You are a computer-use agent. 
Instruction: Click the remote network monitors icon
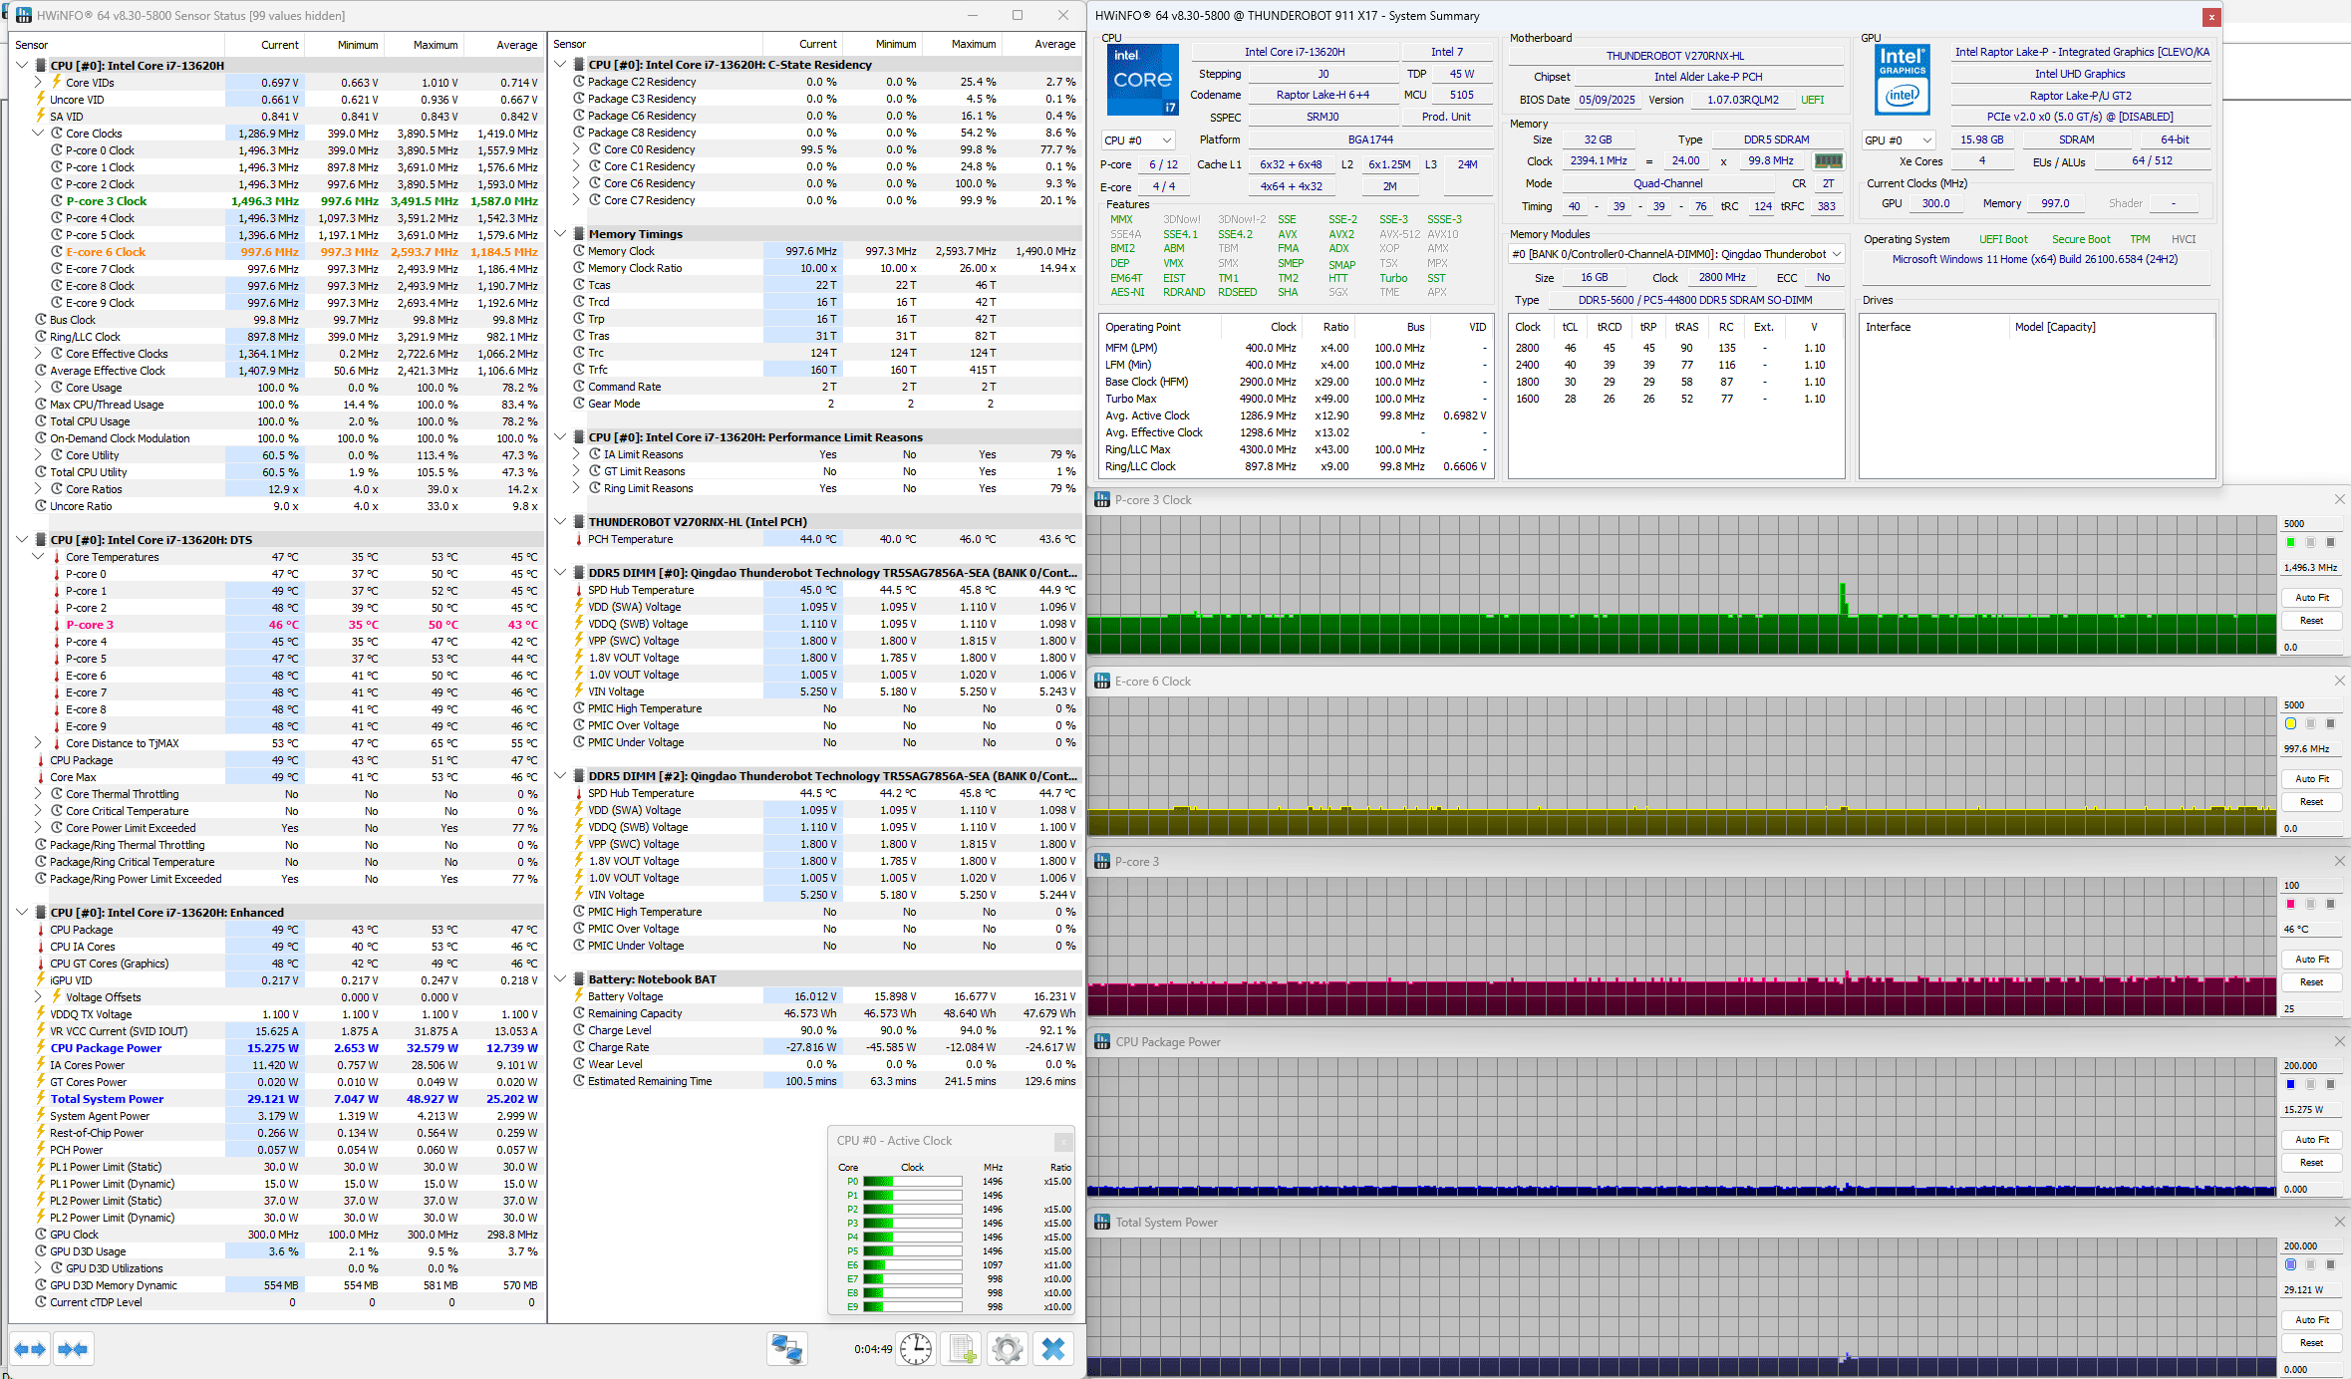(x=786, y=1349)
